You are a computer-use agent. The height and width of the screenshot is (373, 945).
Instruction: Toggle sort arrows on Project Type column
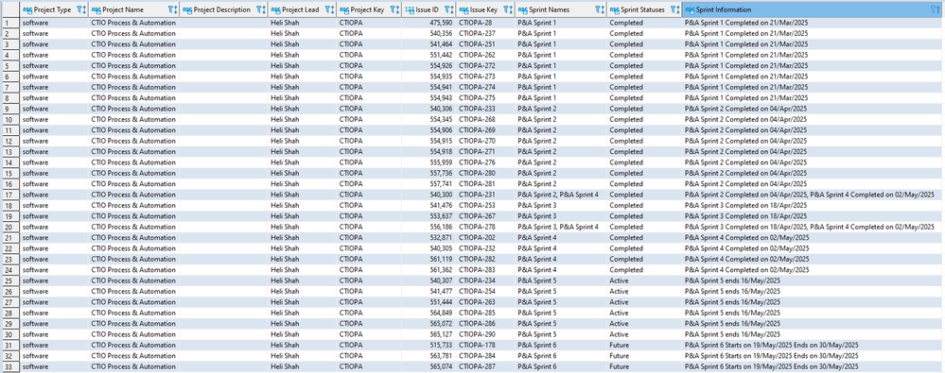(84, 9)
